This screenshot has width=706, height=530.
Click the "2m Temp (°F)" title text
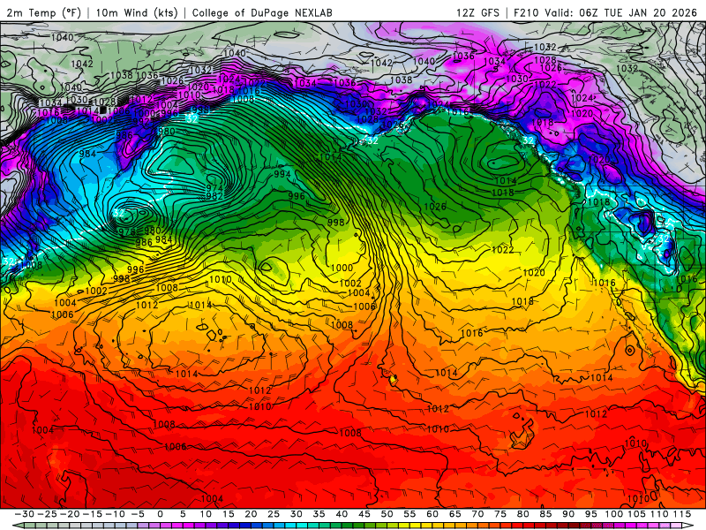[43, 12]
